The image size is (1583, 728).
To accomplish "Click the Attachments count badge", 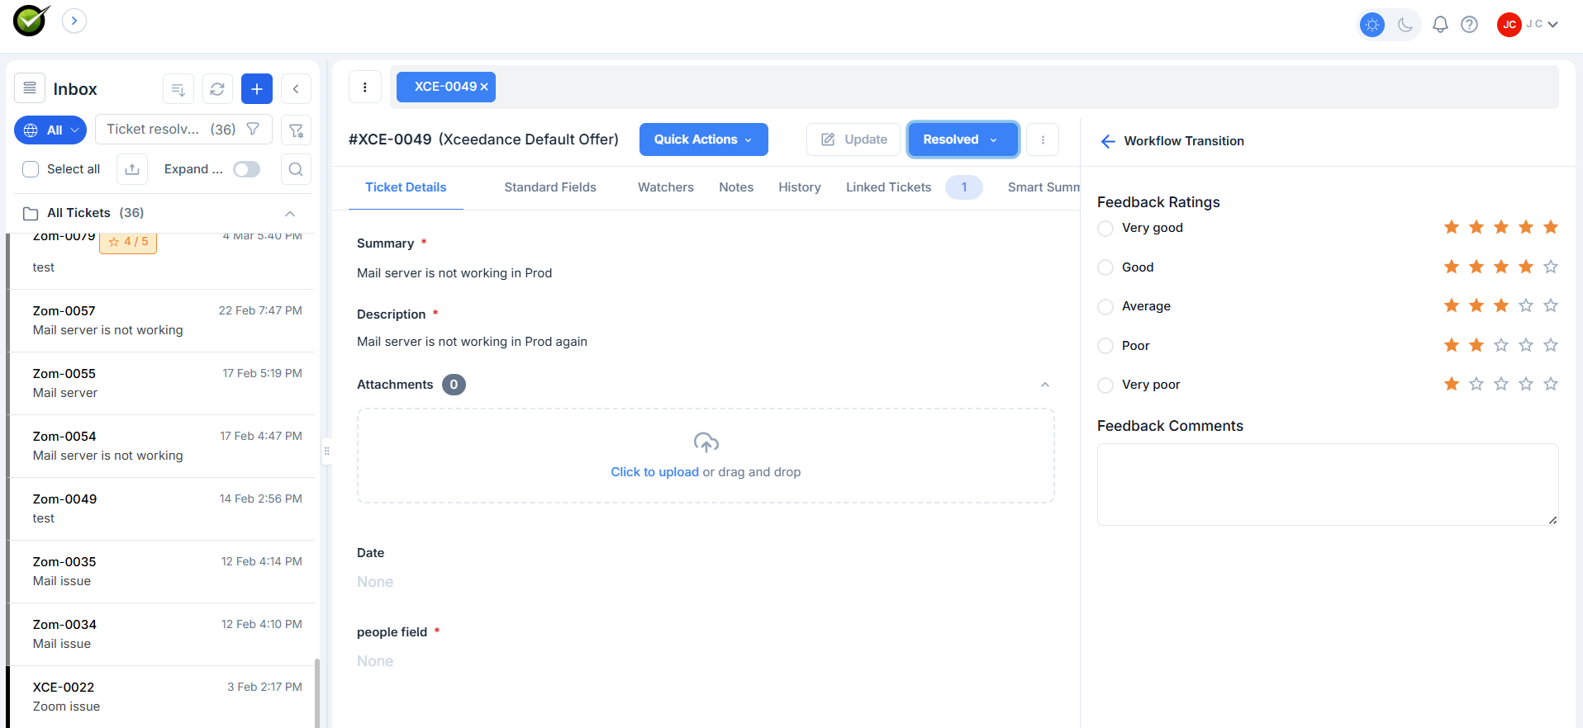I will (454, 385).
